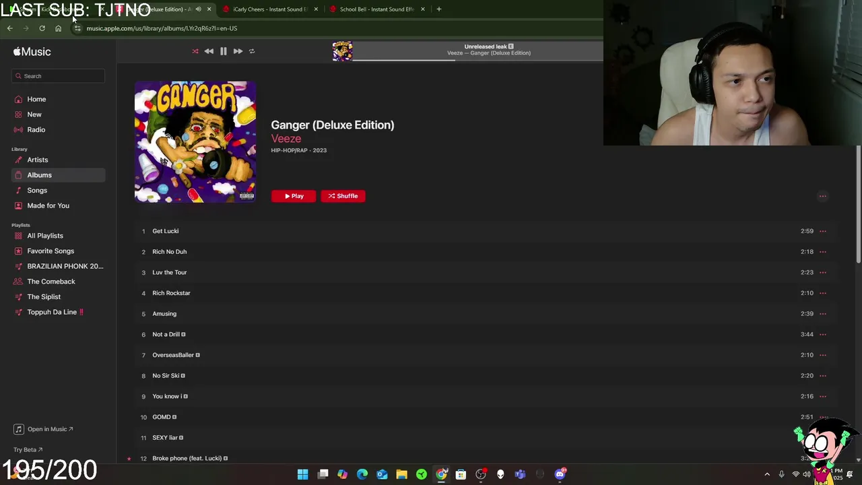Screen dimensions: 862x485
Task: Switch to School Bell browser tab
Action: pos(376,9)
